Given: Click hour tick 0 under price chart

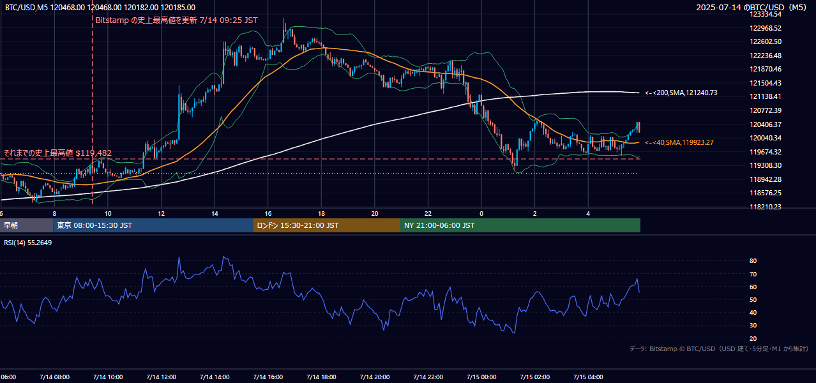Looking at the screenshot, I should pyautogui.click(x=481, y=214).
